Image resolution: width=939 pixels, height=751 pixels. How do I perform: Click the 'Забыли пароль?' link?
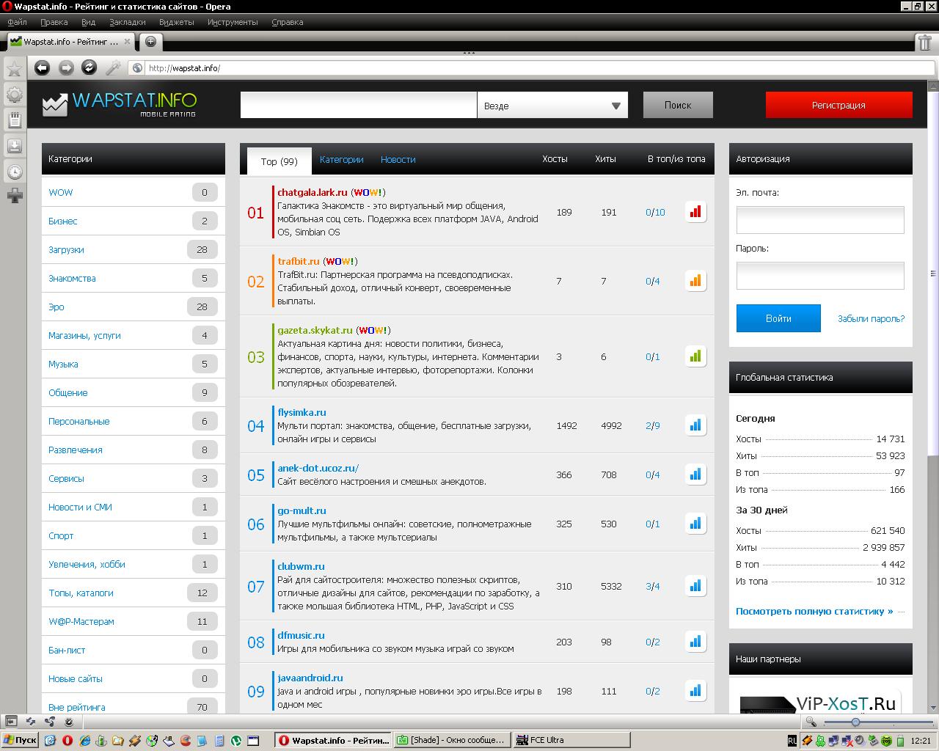click(871, 319)
